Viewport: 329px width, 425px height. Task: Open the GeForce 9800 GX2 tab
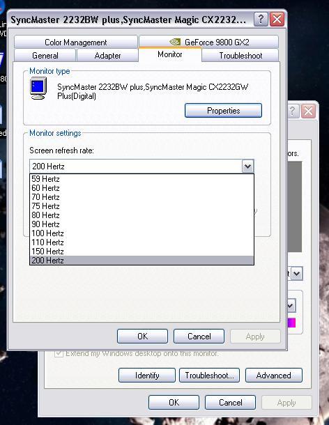point(209,42)
